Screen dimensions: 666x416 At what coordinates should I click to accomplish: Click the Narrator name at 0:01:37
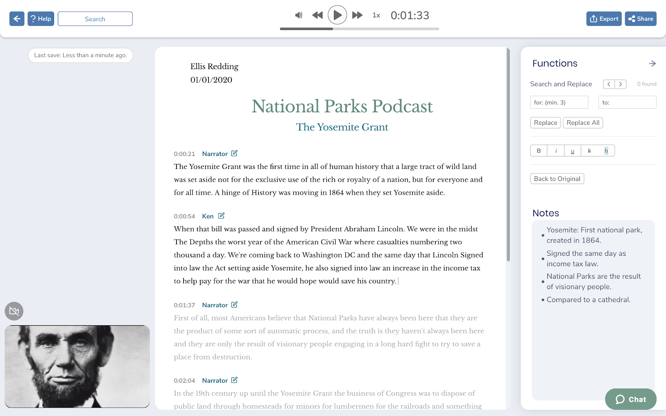tap(215, 305)
